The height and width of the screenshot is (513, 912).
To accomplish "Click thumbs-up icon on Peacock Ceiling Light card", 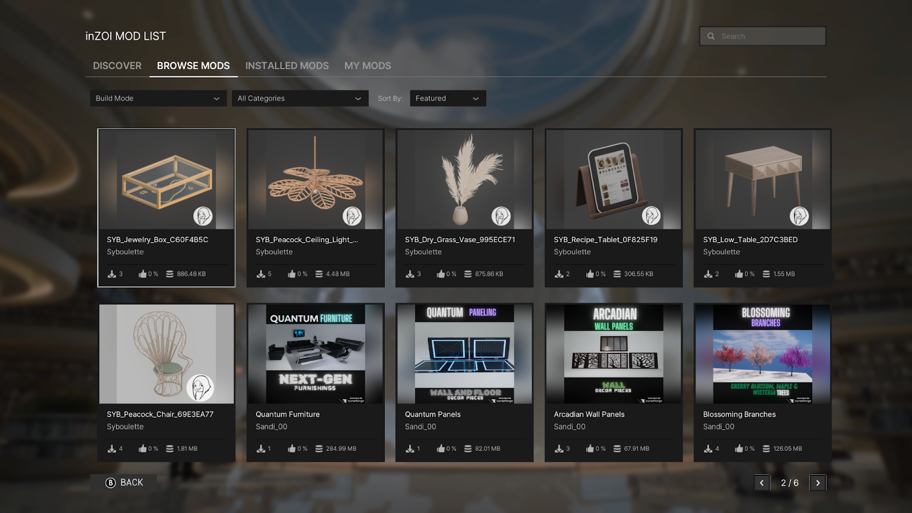I will (292, 274).
